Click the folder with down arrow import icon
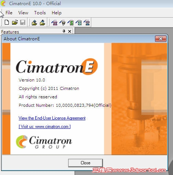Image resolution: width=173 pixels, height=175 pixels. [x=43, y=23]
